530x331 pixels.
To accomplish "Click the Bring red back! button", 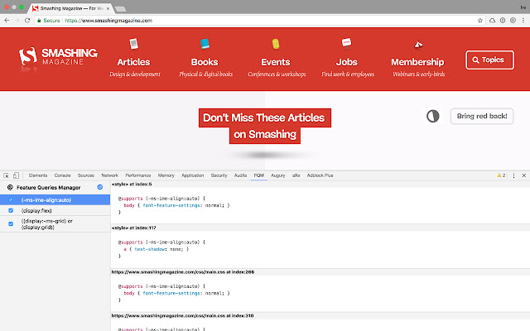I will coord(482,116).
